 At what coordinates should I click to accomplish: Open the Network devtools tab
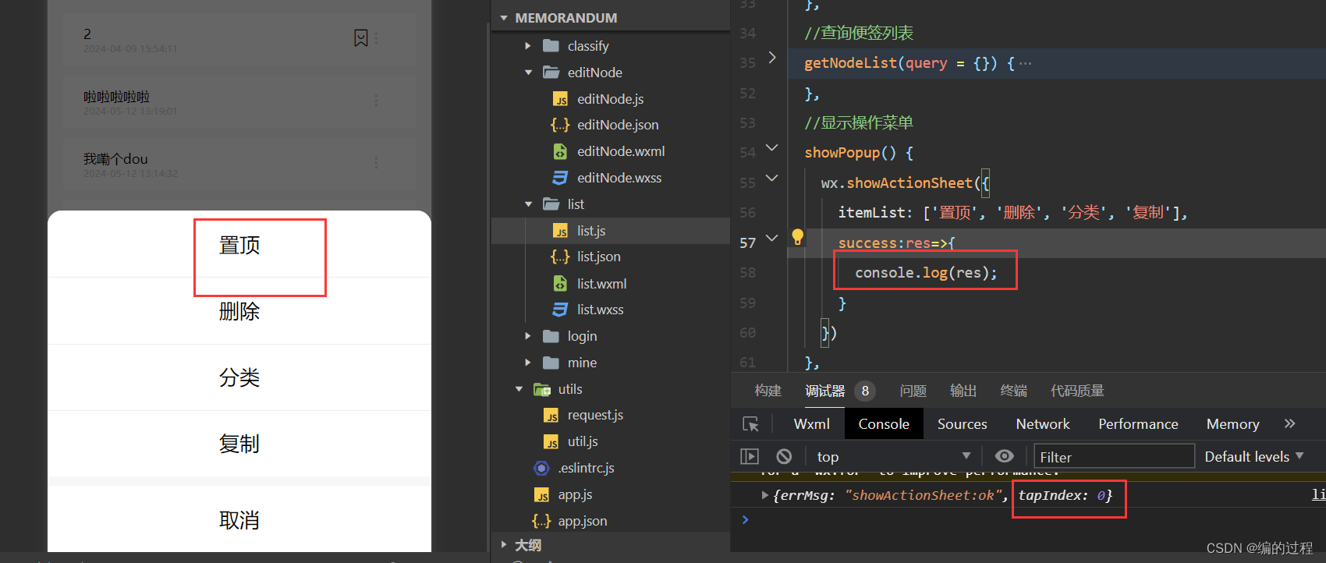[x=1043, y=424]
